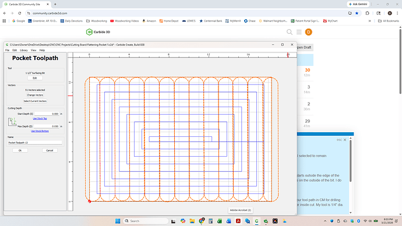Show hidden system tray icons chevron
The height and width of the screenshot is (226, 402).
(325, 221)
